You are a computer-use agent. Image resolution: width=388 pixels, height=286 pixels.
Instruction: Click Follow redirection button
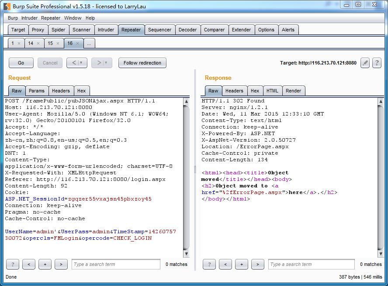(x=142, y=63)
